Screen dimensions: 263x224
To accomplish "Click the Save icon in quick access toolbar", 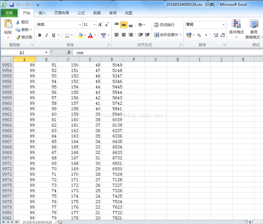I will tap(12, 5).
